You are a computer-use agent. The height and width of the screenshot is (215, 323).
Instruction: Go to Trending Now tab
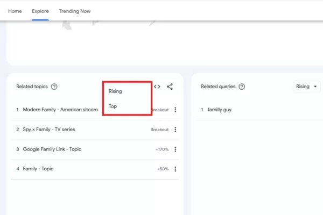pyautogui.click(x=75, y=11)
